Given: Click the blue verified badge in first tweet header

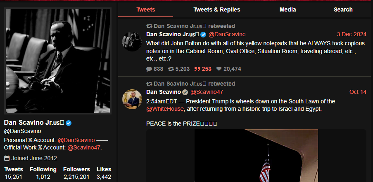Looking at the screenshot, I should click(x=203, y=34).
